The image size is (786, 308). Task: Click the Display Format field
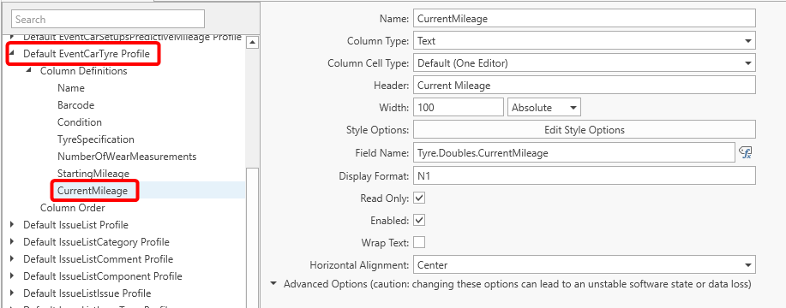click(x=584, y=175)
